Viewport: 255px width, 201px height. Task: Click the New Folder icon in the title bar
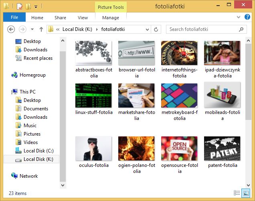click(28, 6)
